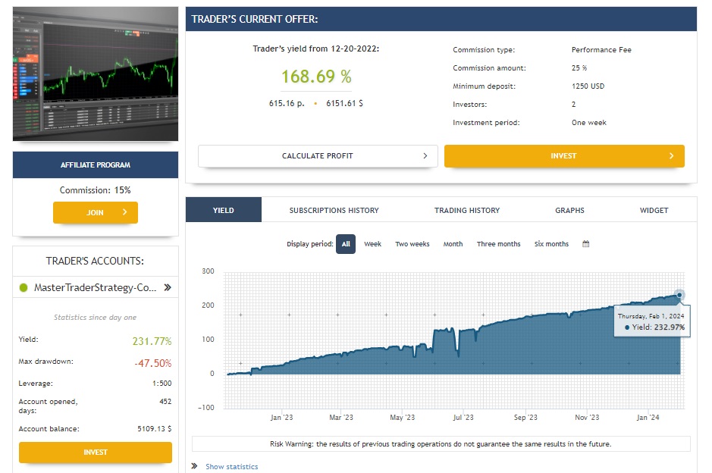Viewport: 712px width, 473px height.
Task: Open the Subscriptions History tab
Action: pyautogui.click(x=334, y=210)
